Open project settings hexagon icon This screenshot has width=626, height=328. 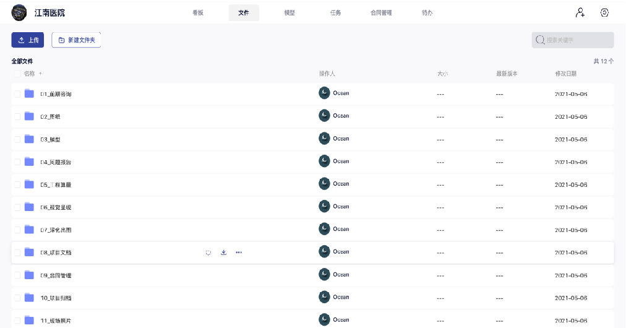(604, 12)
